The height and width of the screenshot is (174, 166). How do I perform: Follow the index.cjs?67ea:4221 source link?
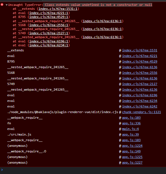tap(140, 56)
